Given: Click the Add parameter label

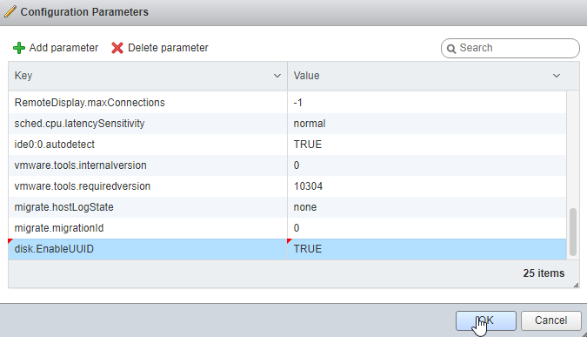Looking at the screenshot, I should pyautogui.click(x=63, y=48).
